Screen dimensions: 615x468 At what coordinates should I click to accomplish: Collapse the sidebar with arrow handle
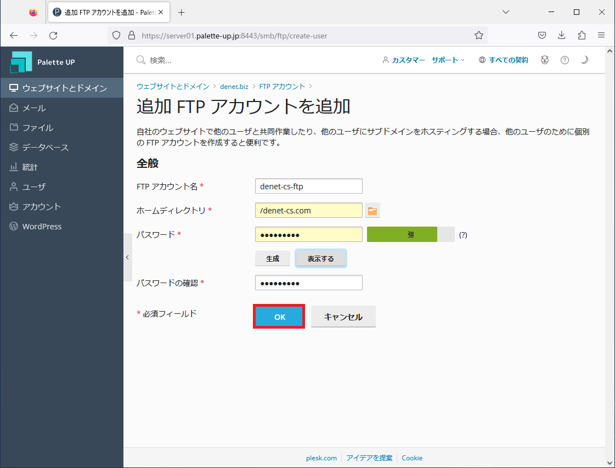coord(127,257)
